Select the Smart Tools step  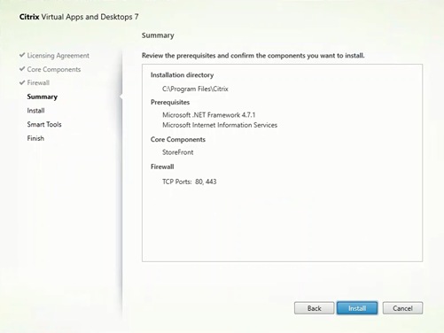pos(44,124)
